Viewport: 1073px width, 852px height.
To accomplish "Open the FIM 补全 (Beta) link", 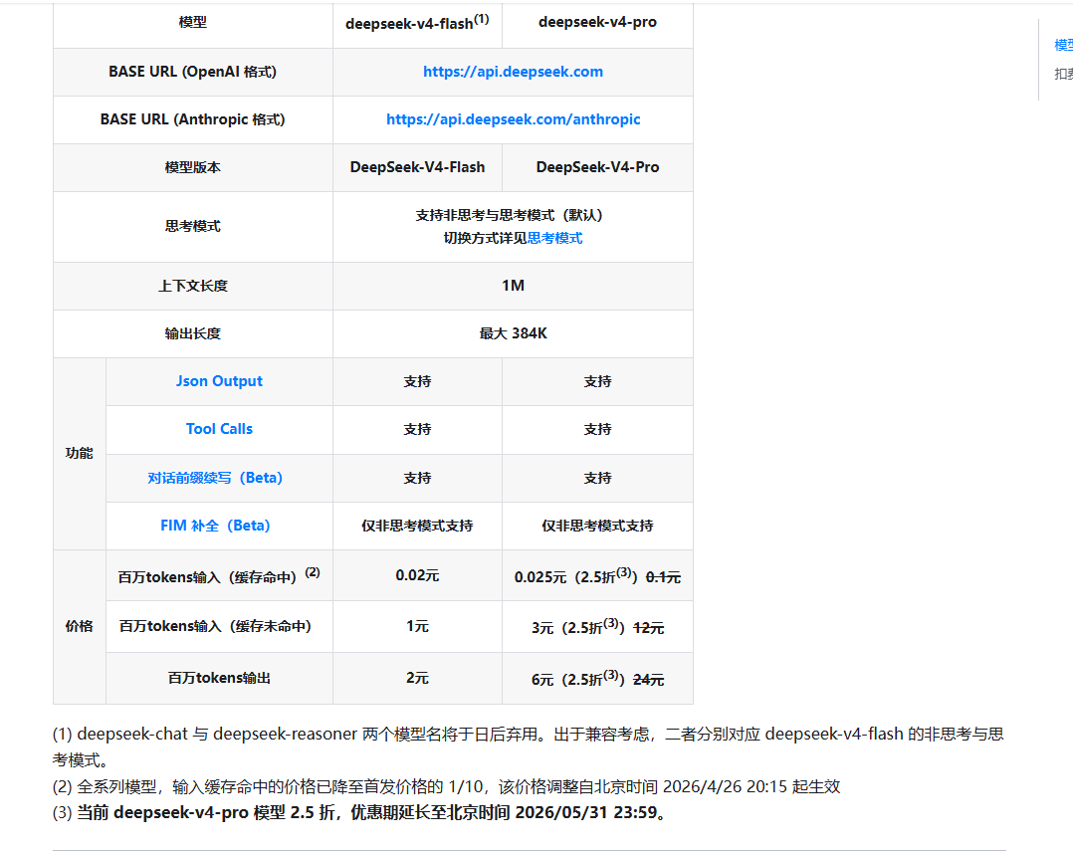I will point(215,526).
